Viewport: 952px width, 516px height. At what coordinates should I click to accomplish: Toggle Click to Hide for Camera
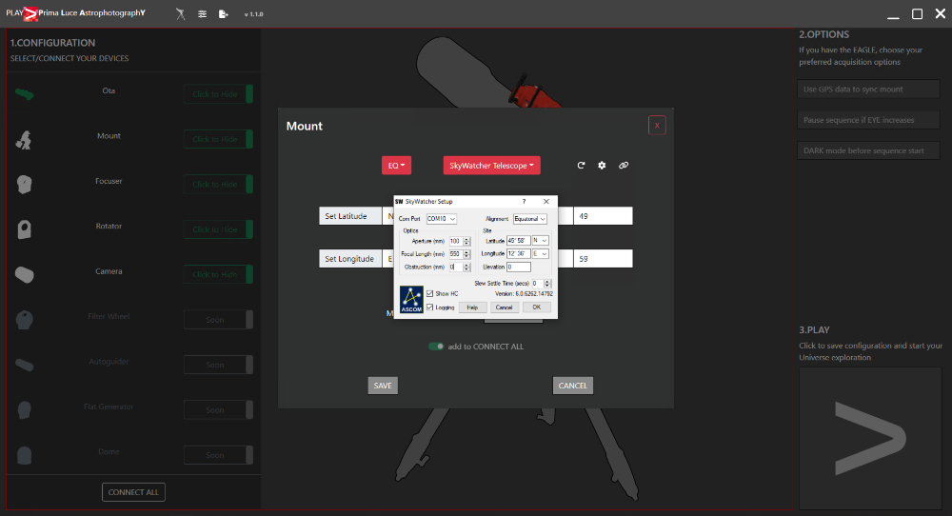(x=218, y=274)
